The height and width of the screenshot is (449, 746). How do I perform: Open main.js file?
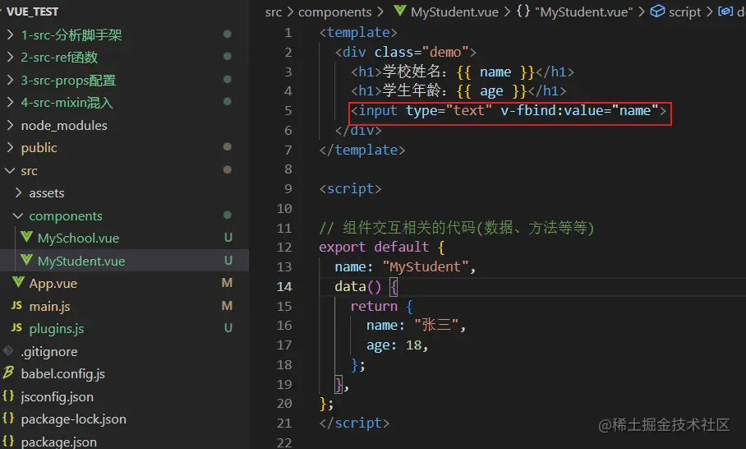click(x=49, y=306)
